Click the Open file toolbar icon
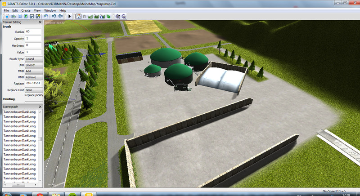Screen dimensions: 360x196 pyautogui.click(x=13, y=16)
